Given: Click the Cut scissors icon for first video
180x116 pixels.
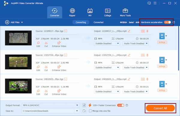Looking at the screenshot, I should click(x=46, y=43).
